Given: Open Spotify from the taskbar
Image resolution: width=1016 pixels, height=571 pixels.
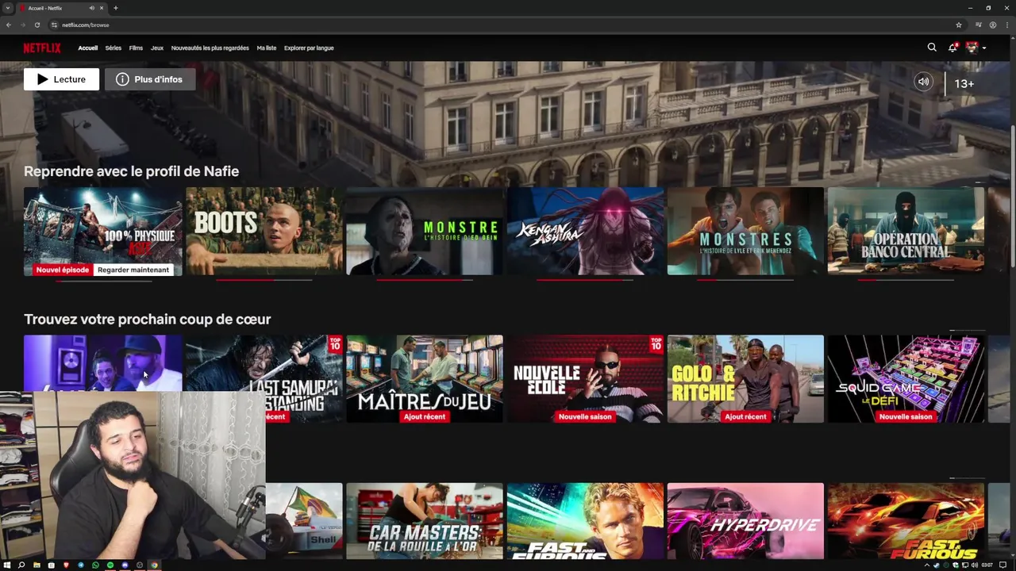Looking at the screenshot, I should (110, 565).
